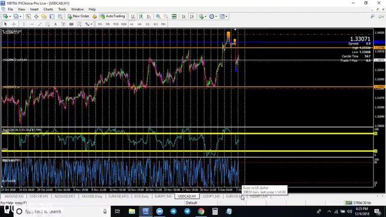Switch timeframe to D1
This screenshot has width=386, height=217.
147,24
